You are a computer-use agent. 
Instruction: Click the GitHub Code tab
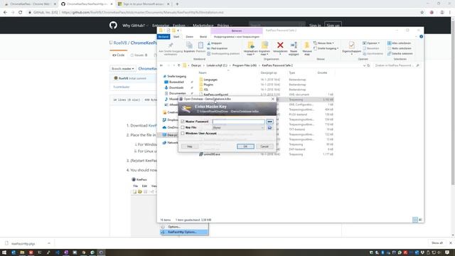click(x=119, y=55)
